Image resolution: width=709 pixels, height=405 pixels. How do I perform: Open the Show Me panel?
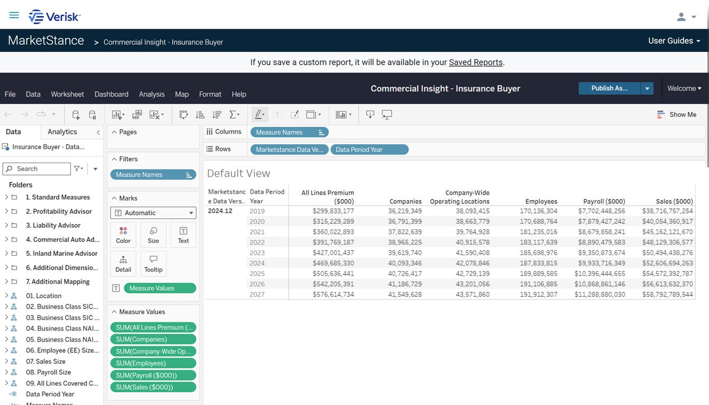[x=677, y=115]
